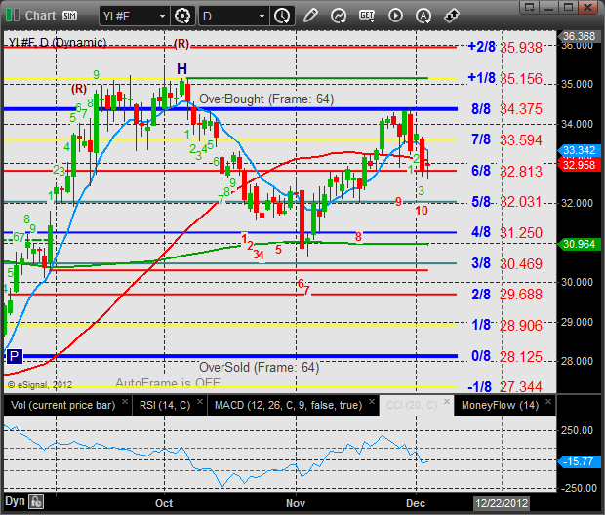
Task: Click the -15.77 CCI value marker
Action: 580,461
